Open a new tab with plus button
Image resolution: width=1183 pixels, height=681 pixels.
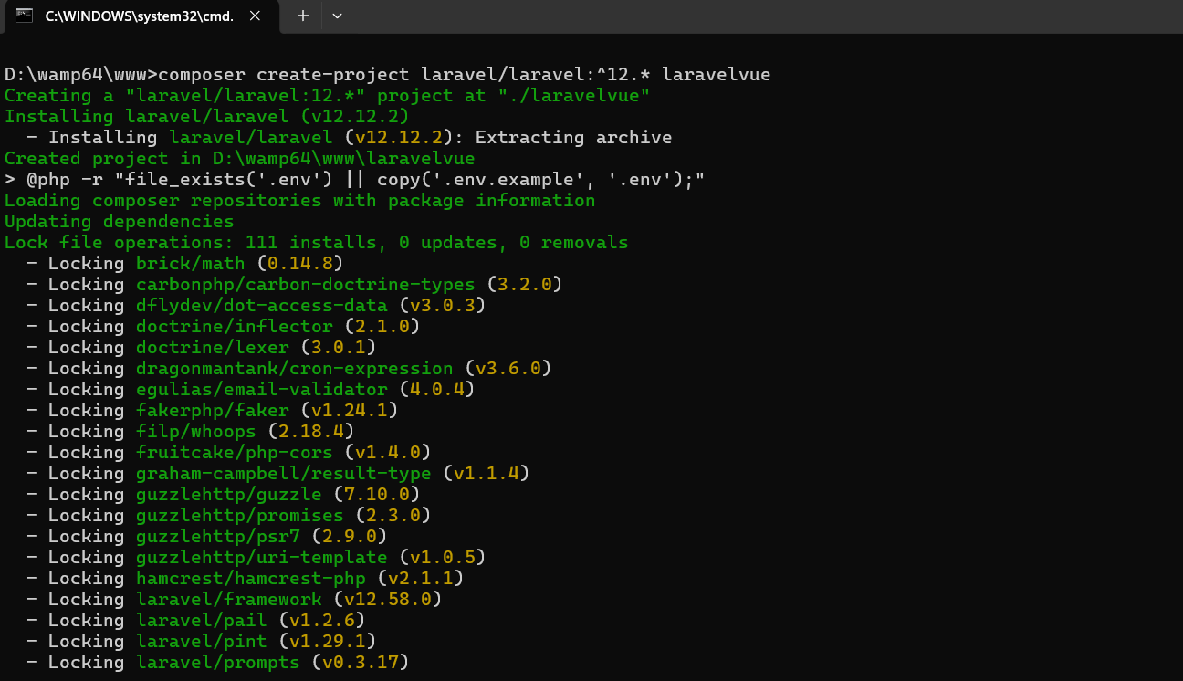(x=303, y=16)
